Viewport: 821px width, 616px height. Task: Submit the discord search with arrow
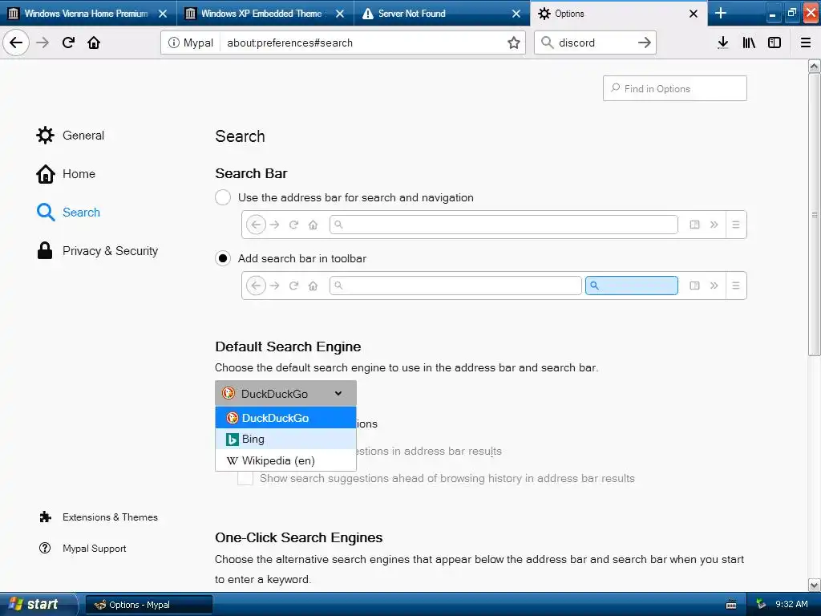pos(645,43)
